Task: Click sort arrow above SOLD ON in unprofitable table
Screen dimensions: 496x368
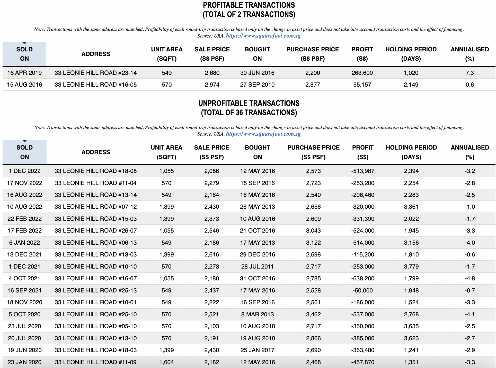Action: point(24,141)
